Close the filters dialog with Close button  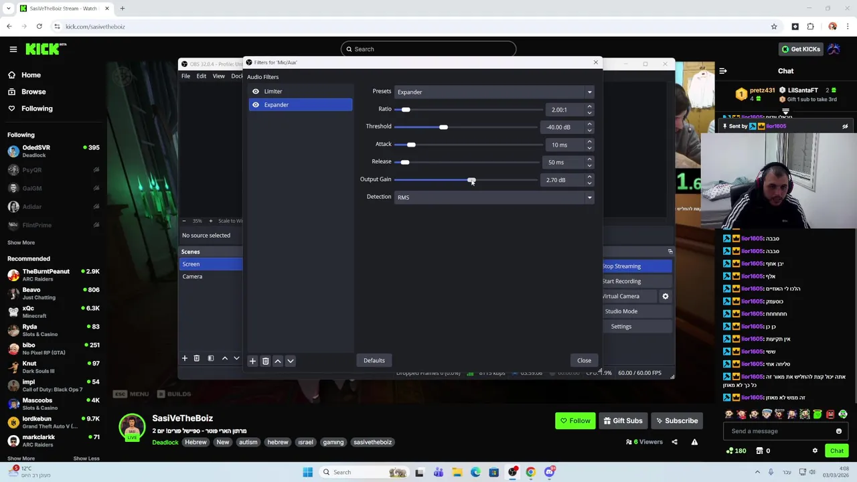pyautogui.click(x=584, y=360)
